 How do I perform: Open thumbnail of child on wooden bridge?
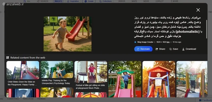(192, 79)
